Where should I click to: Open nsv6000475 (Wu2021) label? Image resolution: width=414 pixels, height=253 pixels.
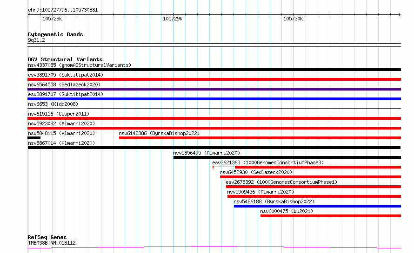[x=287, y=211]
